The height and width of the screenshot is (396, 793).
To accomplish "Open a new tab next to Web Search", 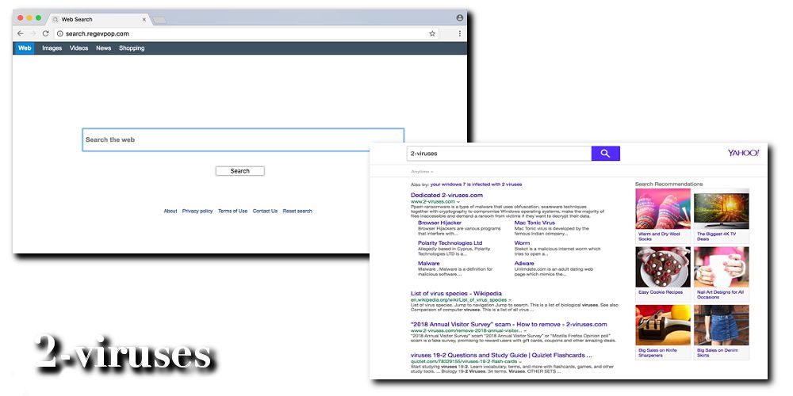I will click(x=159, y=20).
